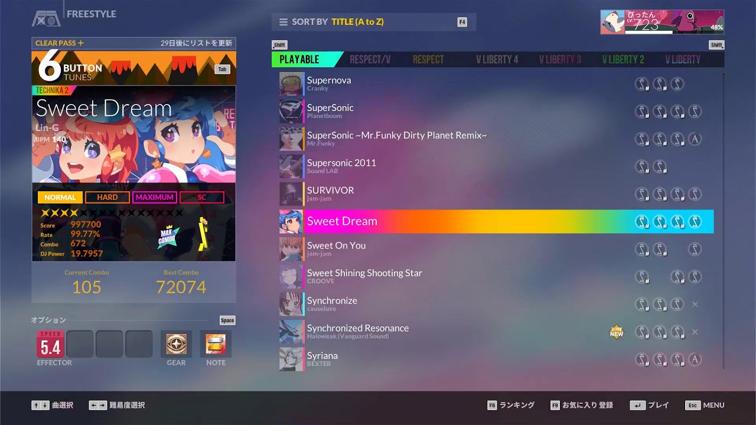Select SC difficulty

pyautogui.click(x=202, y=197)
